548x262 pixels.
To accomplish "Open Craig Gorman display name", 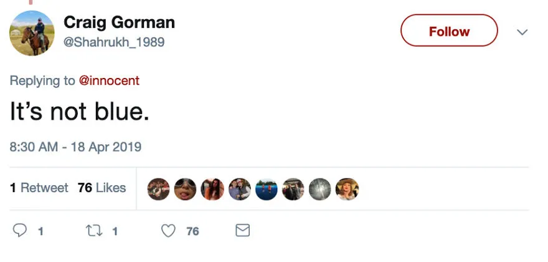I will [119, 22].
